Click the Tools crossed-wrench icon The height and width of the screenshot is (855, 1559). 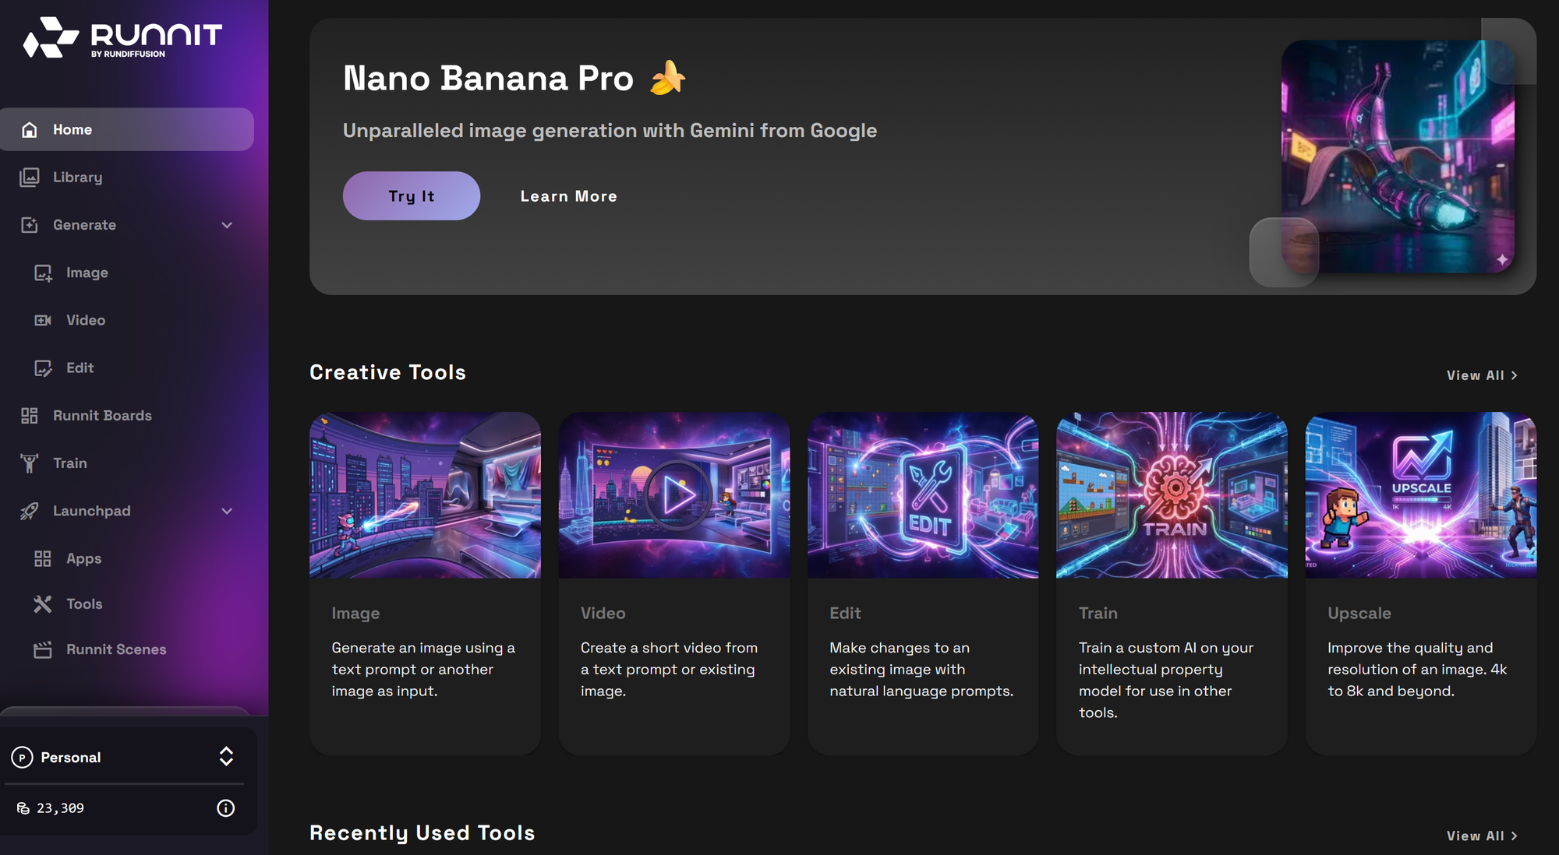coord(43,604)
